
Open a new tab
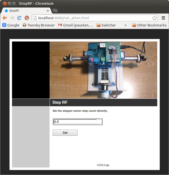click(55, 10)
